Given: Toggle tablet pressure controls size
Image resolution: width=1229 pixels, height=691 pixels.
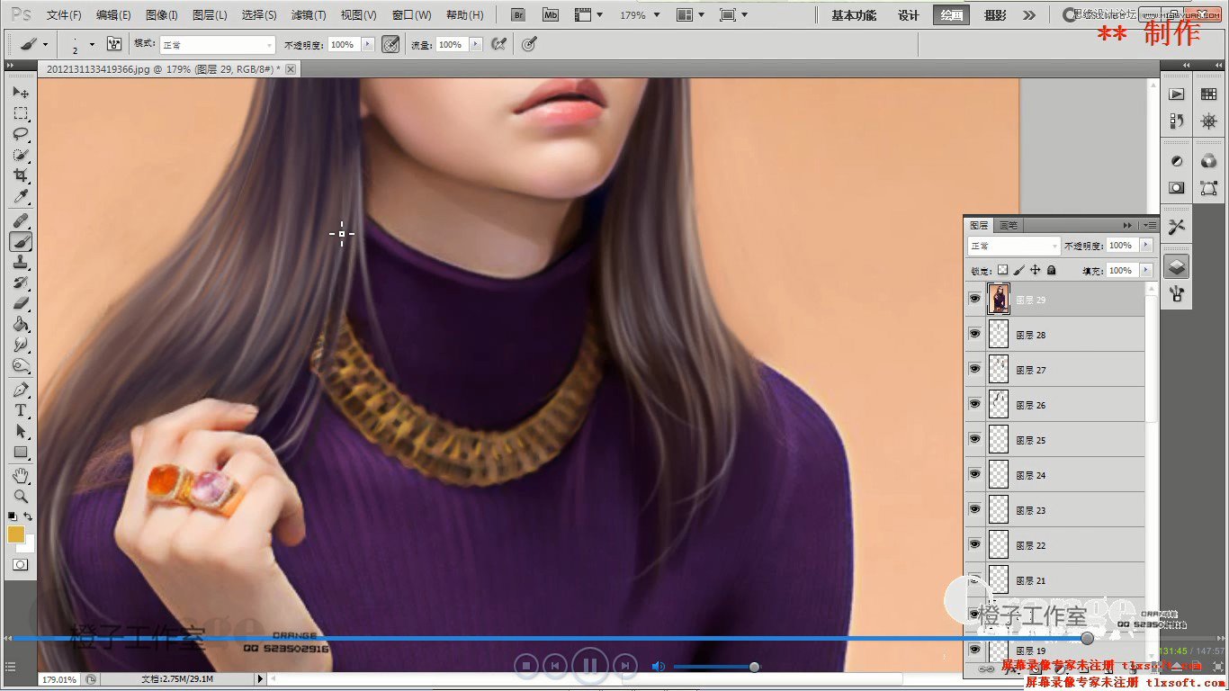Looking at the screenshot, I should tap(529, 44).
